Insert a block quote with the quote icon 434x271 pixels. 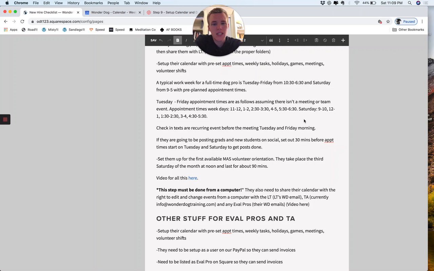tap(271, 40)
